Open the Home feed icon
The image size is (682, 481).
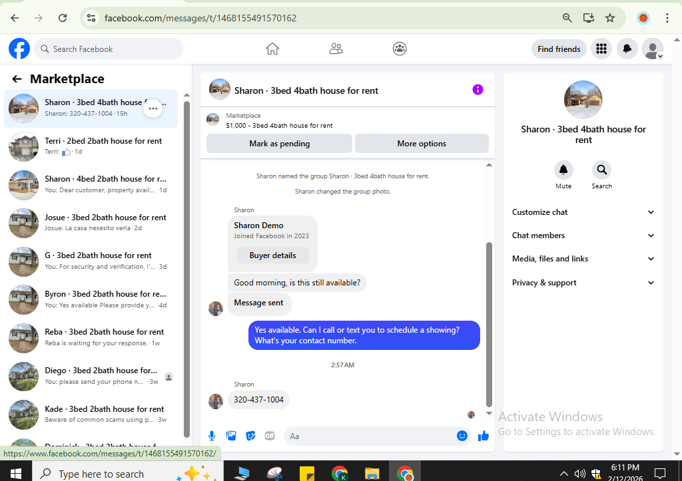tap(272, 49)
